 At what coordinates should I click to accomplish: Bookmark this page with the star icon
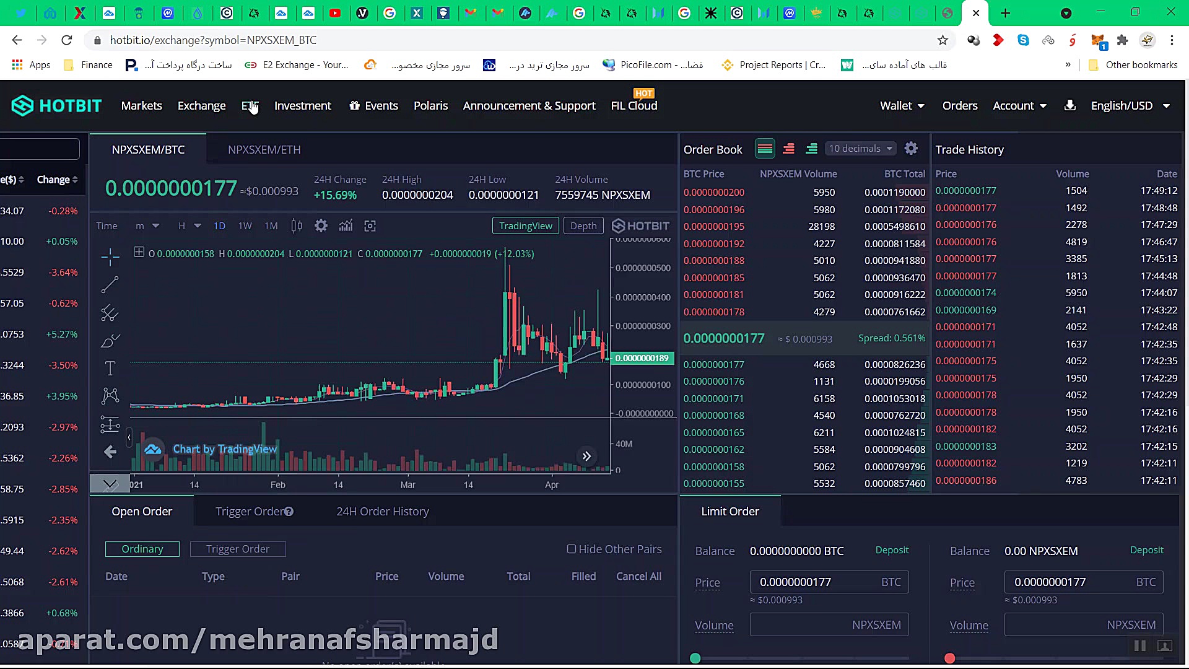[x=943, y=40]
